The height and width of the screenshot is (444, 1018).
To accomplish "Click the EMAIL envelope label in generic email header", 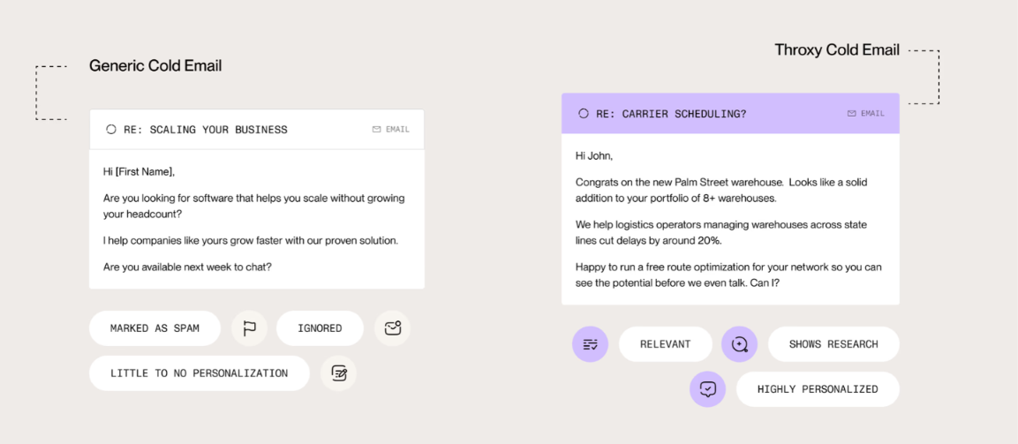I will pos(391,129).
